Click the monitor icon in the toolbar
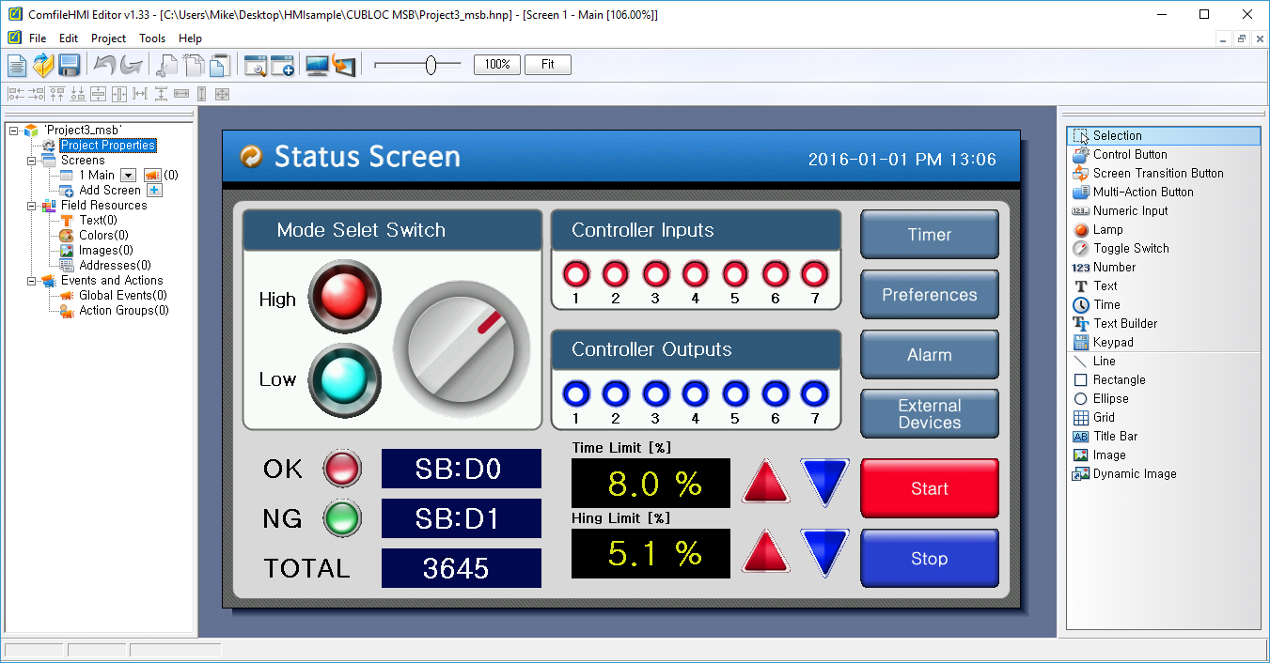 coord(317,65)
